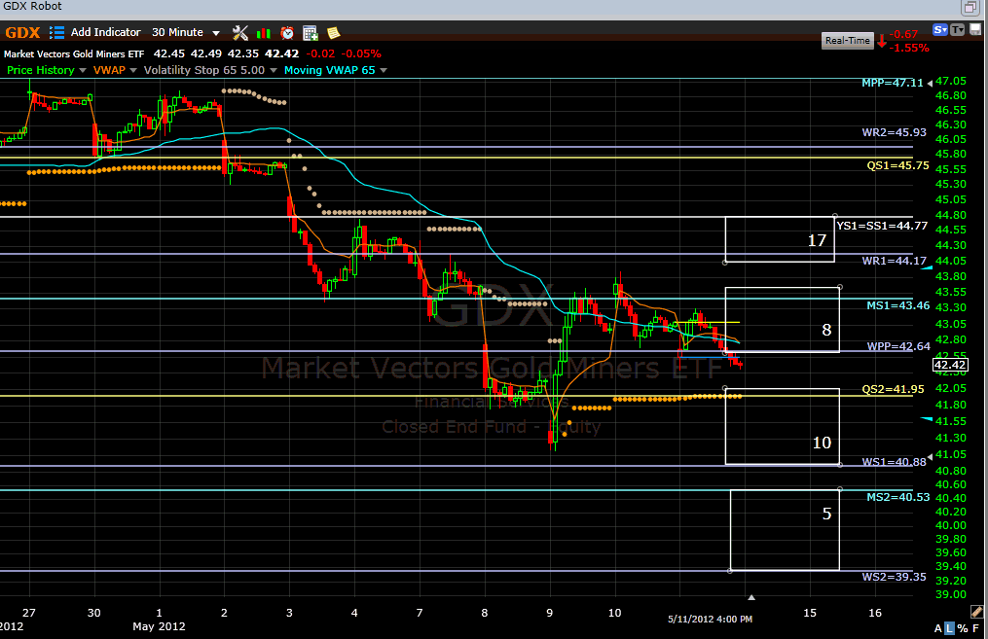This screenshot has height=639, width=988.
Task: Click the YS1=SS1=44.77 level label
Action: (882, 226)
